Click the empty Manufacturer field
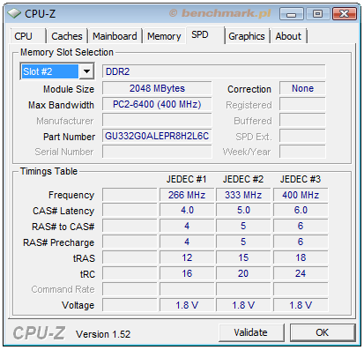This screenshot has height=350, width=364. pyautogui.click(x=157, y=120)
